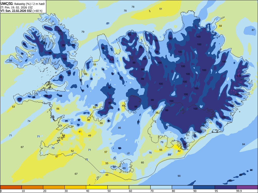Pick the pale blue 70–80 legend swatch
Screen dimensions: 258x193
(x=161, y=187)
